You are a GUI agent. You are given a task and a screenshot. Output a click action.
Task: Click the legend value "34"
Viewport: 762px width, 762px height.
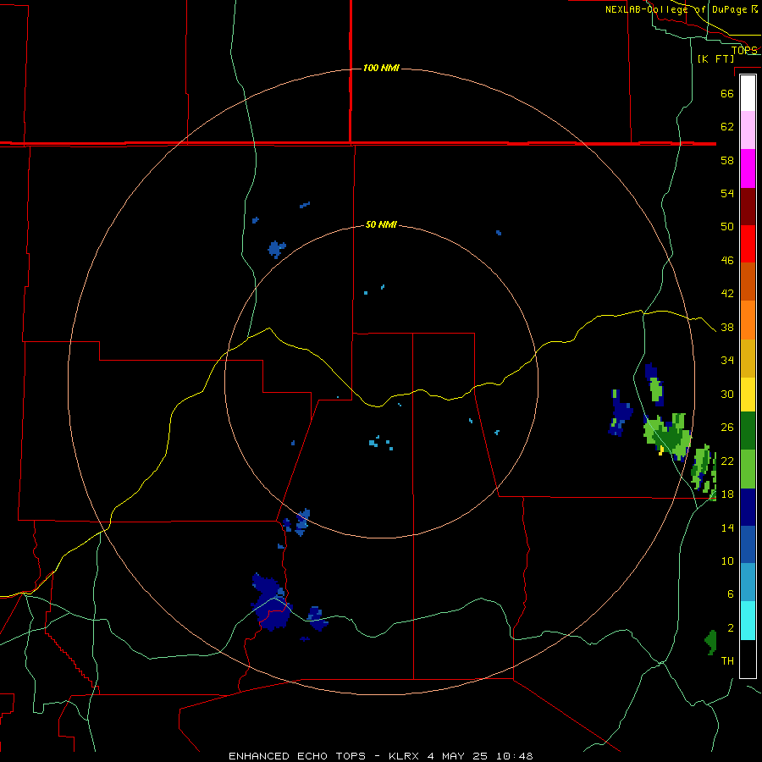point(727,361)
